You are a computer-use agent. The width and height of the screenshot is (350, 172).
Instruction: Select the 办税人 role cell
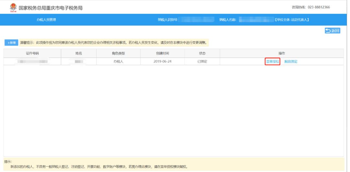(116, 62)
